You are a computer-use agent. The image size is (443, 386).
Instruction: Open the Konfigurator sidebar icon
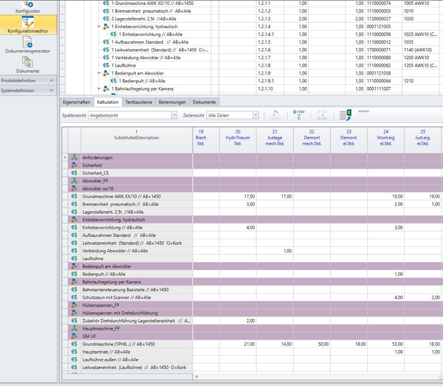pos(28,7)
